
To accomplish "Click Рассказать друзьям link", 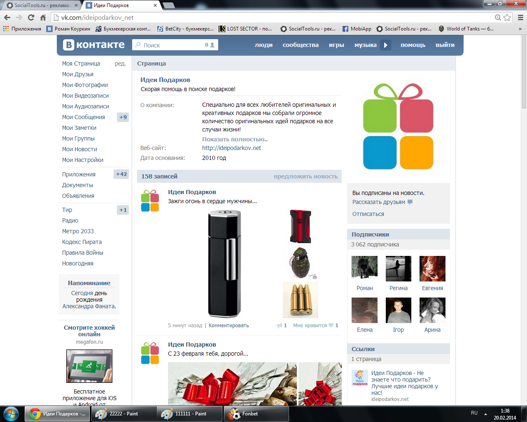I will (379, 202).
